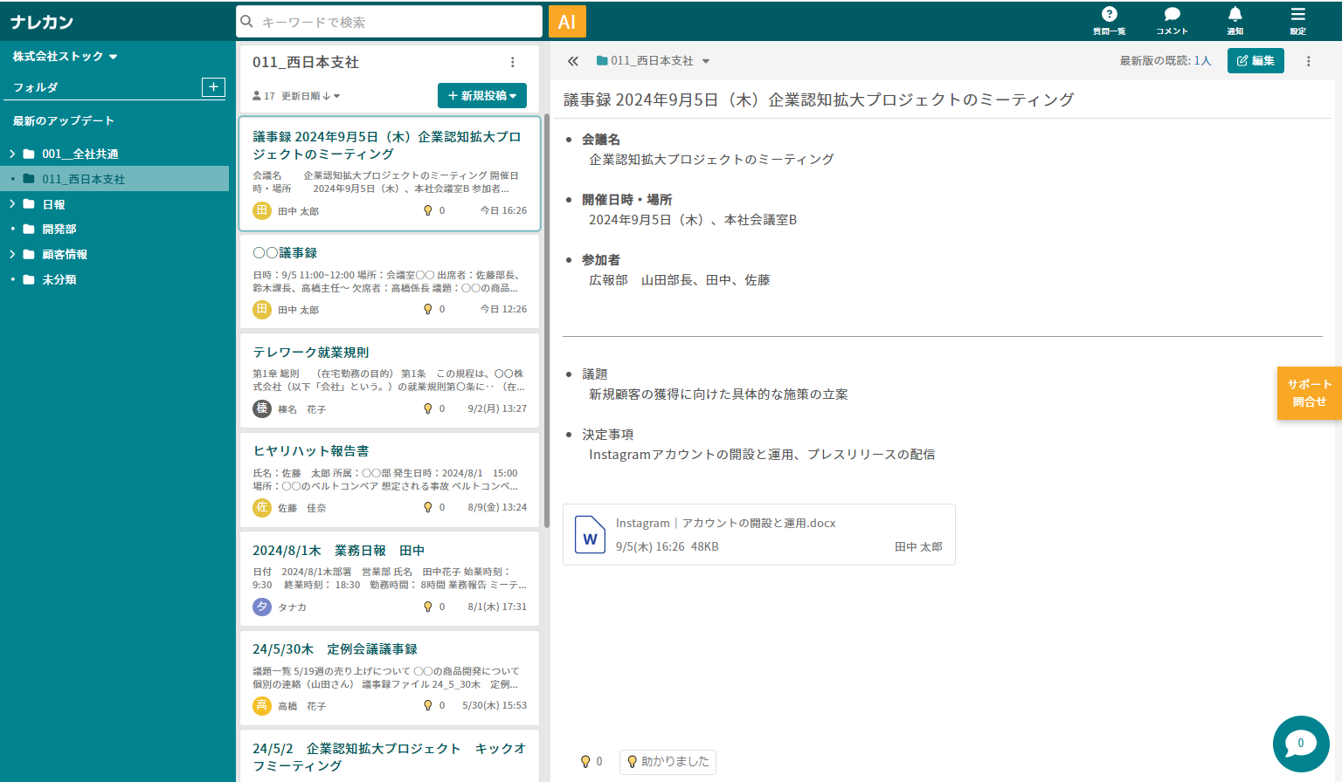The height and width of the screenshot is (782, 1342).
Task: Open the Instagram アカウントの開設と運用.docx attachment
Action: [x=759, y=534]
